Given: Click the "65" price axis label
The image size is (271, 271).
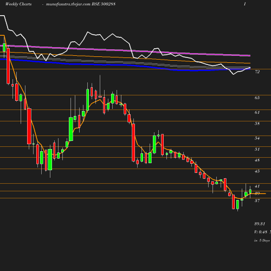Looking at the screenshot, I should (x=257, y=98).
